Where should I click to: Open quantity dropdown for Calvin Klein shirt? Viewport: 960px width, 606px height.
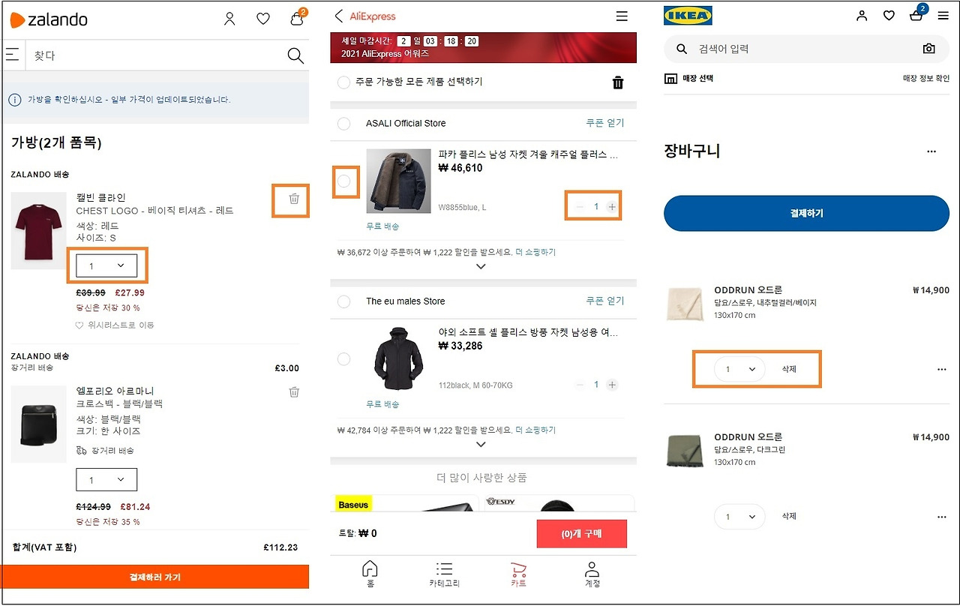pos(106,265)
